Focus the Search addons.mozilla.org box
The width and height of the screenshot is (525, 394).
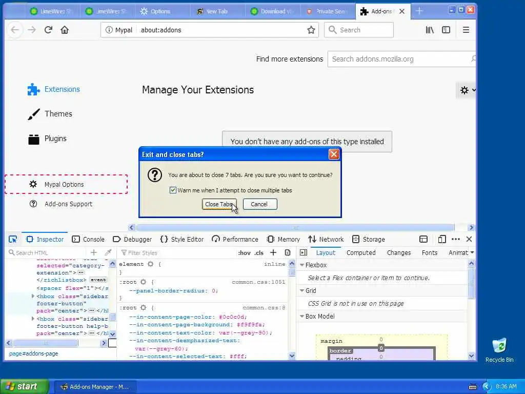401,59
